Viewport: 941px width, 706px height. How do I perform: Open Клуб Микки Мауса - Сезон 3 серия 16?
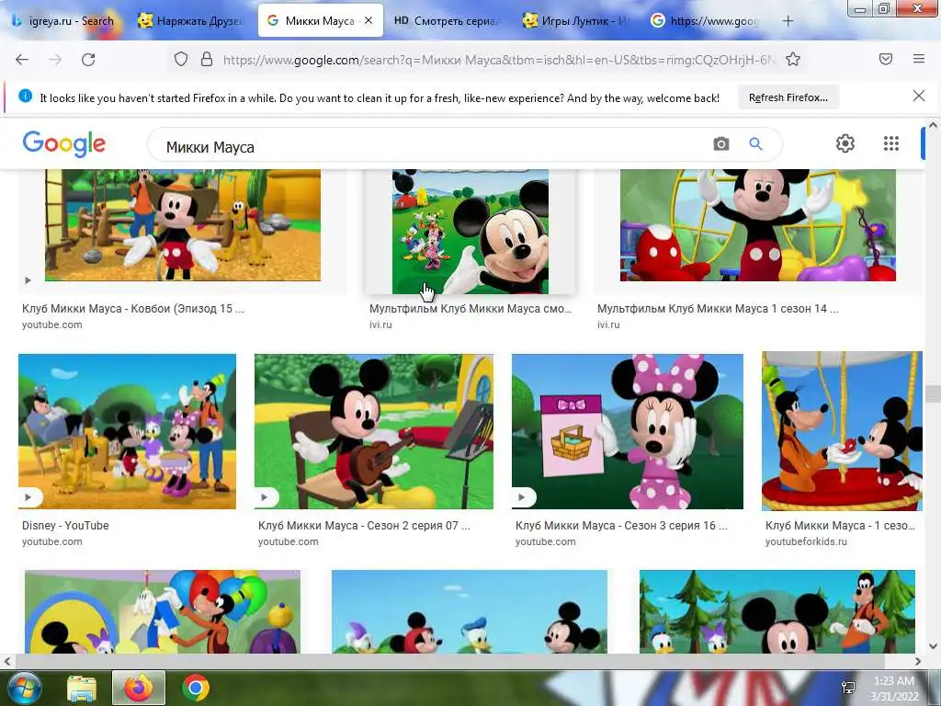click(621, 525)
